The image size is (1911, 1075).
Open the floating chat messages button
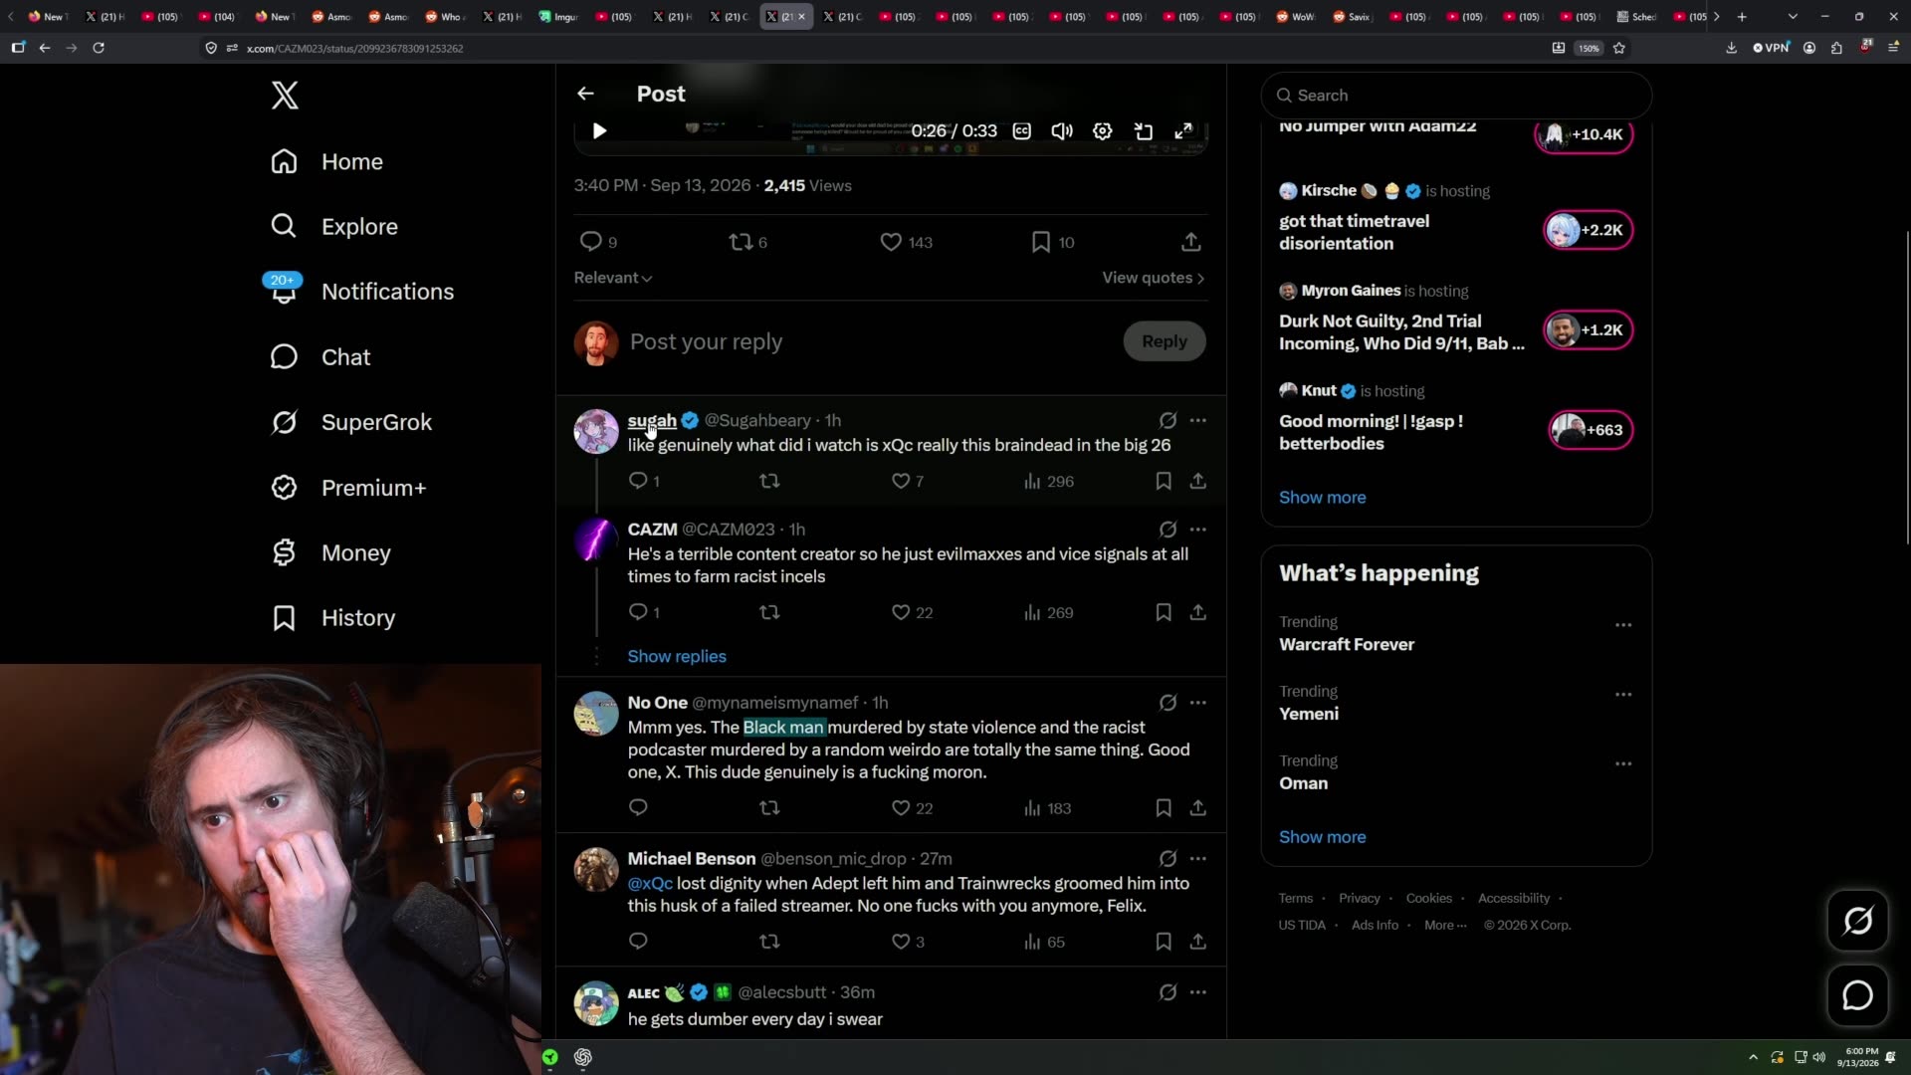pyautogui.click(x=1857, y=995)
